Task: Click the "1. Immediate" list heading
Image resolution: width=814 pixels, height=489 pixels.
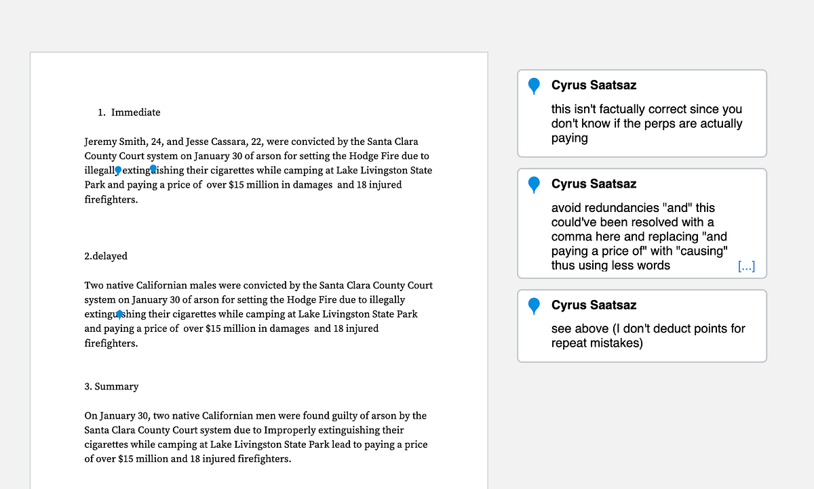Action: [x=129, y=112]
